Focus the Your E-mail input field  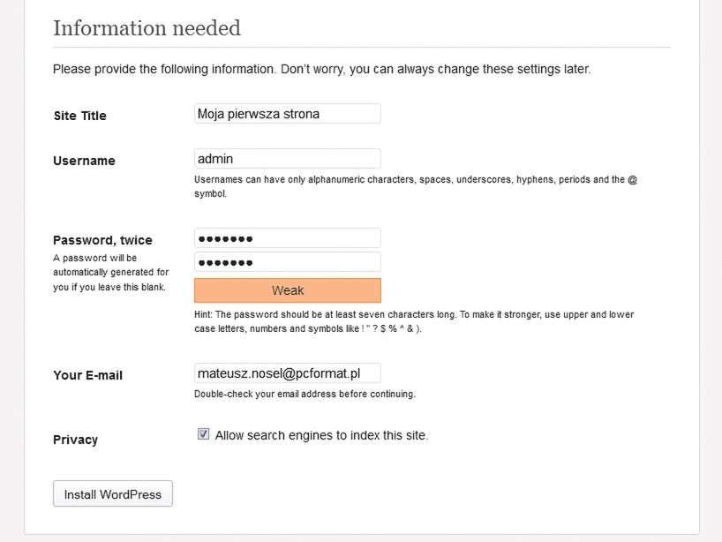(287, 373)
